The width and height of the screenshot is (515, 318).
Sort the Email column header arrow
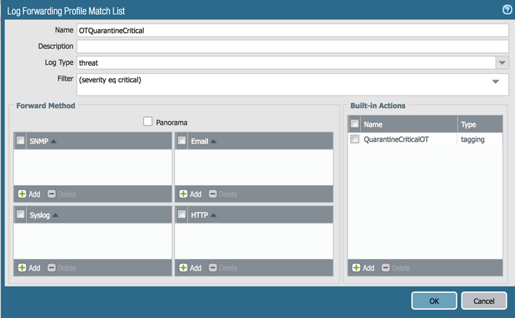[214, 141]
